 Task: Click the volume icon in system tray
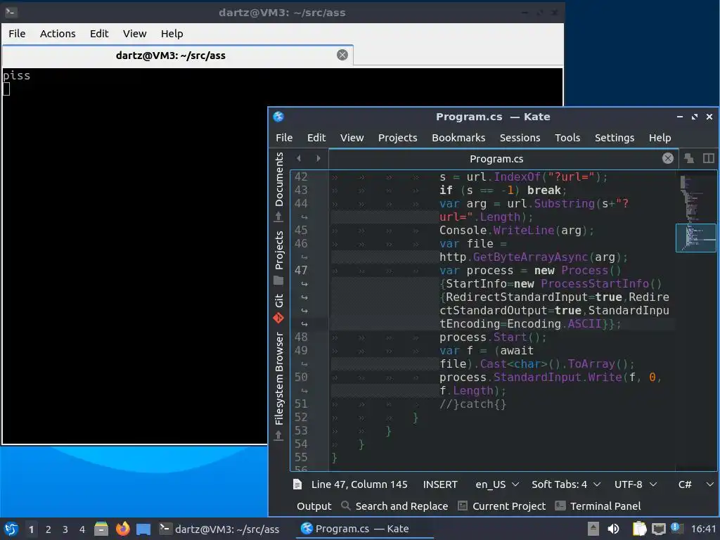pyautogui.click(x=613, y=529)
